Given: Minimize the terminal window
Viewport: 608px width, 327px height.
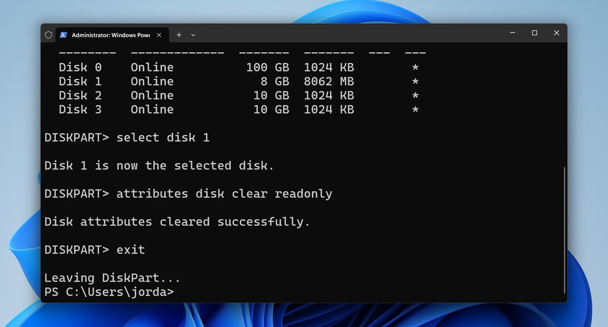Looking at the screenshot, I should coord(512,33).
